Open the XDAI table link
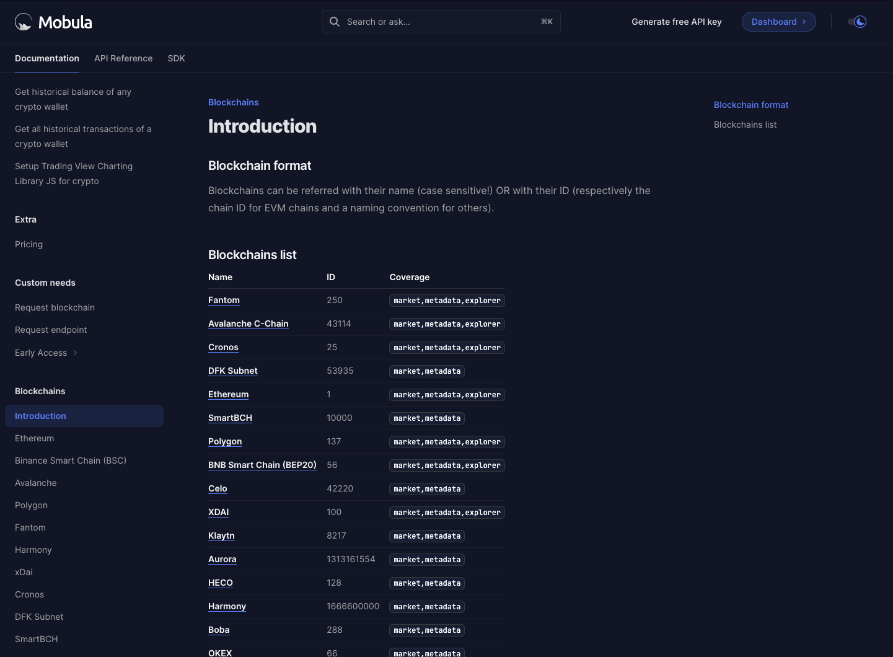The image size is (893, 657). (218, 512)
